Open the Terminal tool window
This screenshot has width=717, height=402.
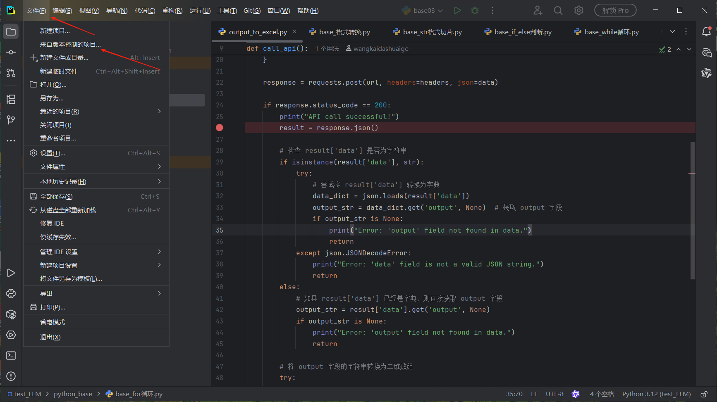[x=11, y=356]
